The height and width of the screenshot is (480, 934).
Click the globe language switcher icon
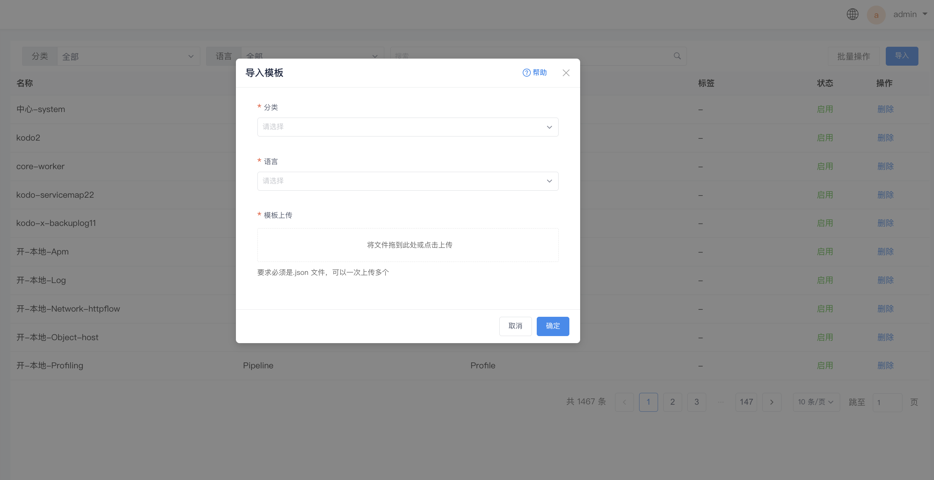[x=852, y=14]
